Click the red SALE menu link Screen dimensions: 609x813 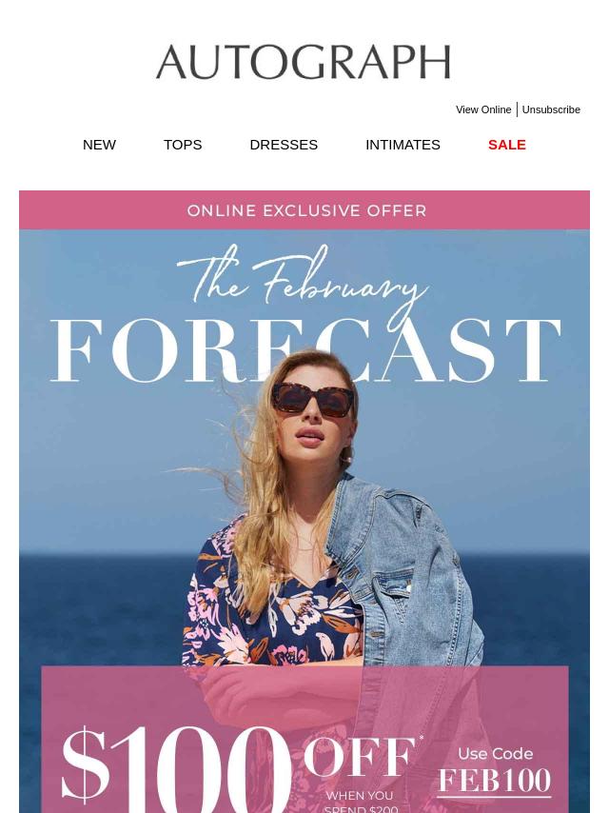(507, 145)
